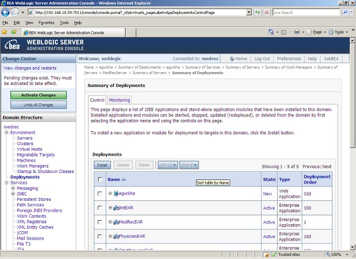This screenshot has height=259, width=356.
Task: Click the sort arrows icon beside Name
Action: point(124,179)
